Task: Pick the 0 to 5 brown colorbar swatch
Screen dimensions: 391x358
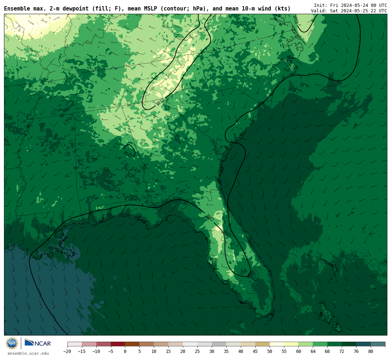Action: [132, 344]
